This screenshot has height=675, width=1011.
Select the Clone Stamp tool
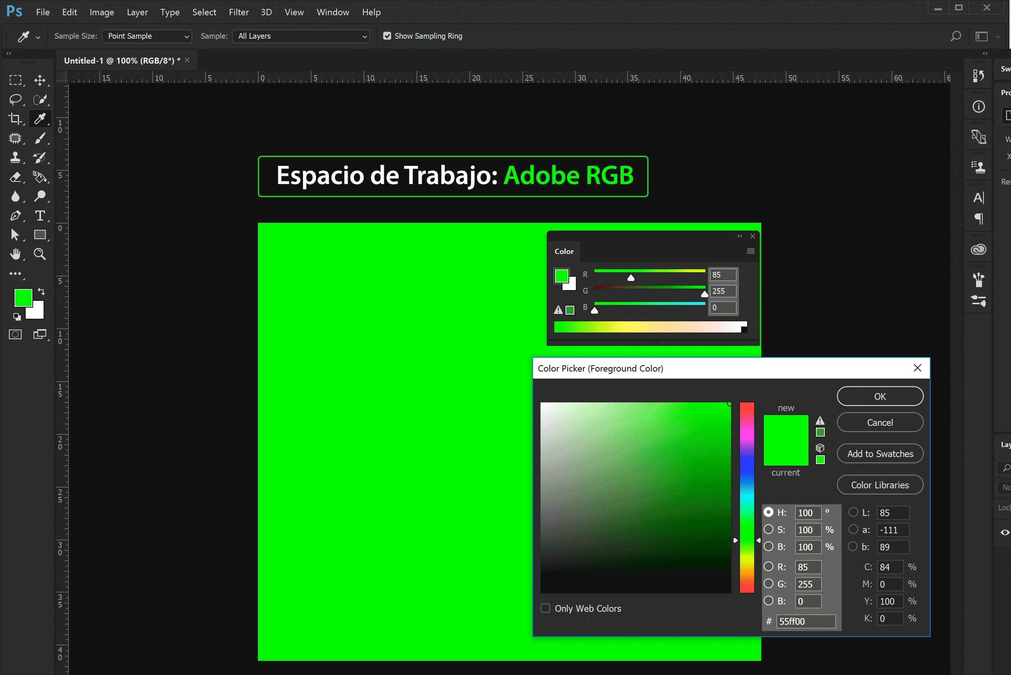coord(15,158)
